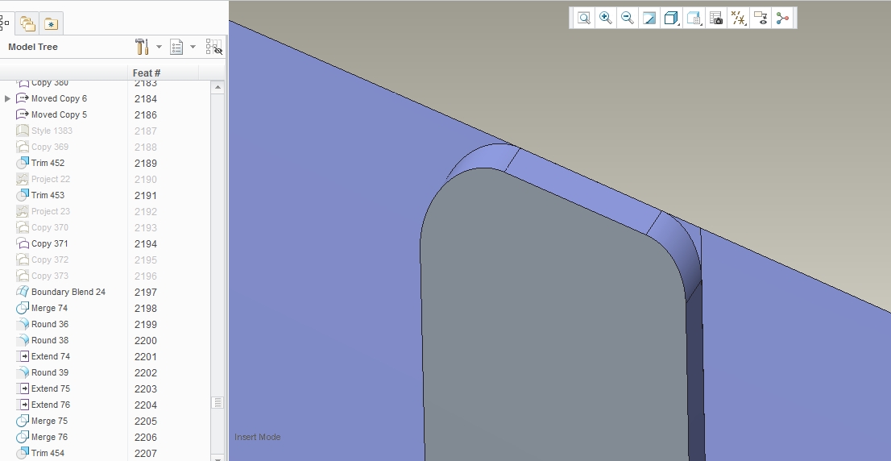
Task: Click the Model Tree panel title
Action: point(33,47)
